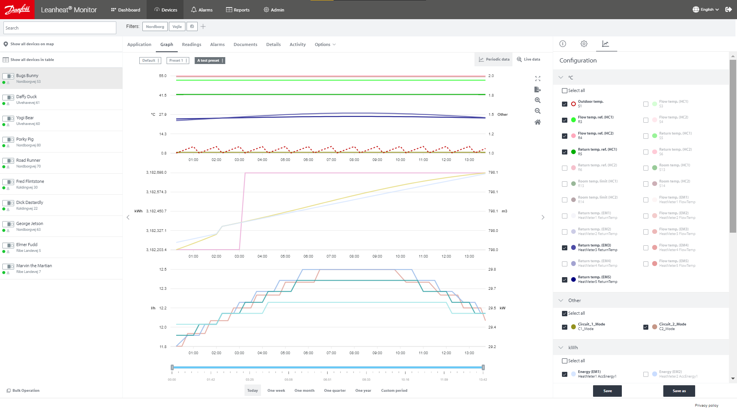Disable Circuit_2_Mode checkbox
The width and height of the screenshot is (737, 414).
pyautogui.click(x=645, y=327)
